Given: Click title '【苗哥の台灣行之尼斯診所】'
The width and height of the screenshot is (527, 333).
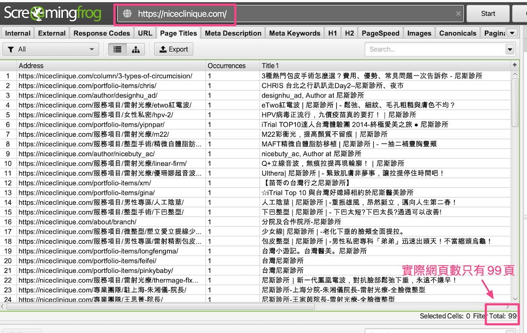Looking at the screenshot, I should (x=307, y=184).
